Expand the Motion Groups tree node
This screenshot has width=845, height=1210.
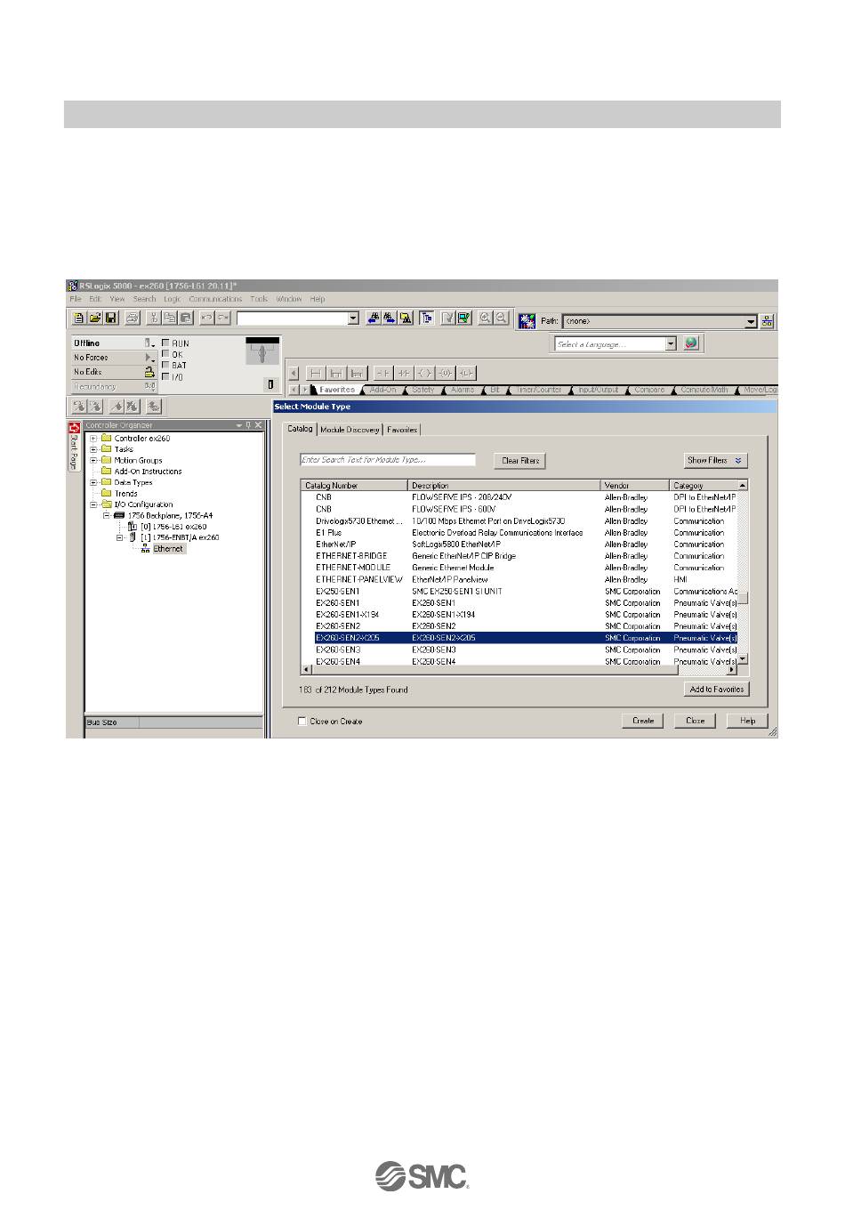click(93, 461)
